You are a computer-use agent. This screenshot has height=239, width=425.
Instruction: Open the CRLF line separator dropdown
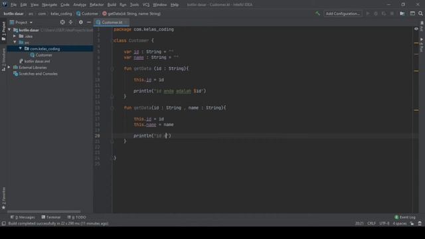pyautogui.click(x=371, y=224)
